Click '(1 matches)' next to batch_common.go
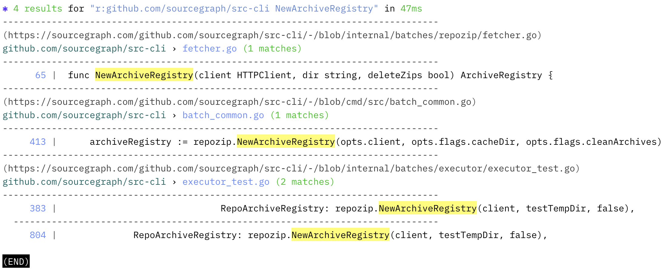Screen dimensions: 669x275 pos(300,115)
